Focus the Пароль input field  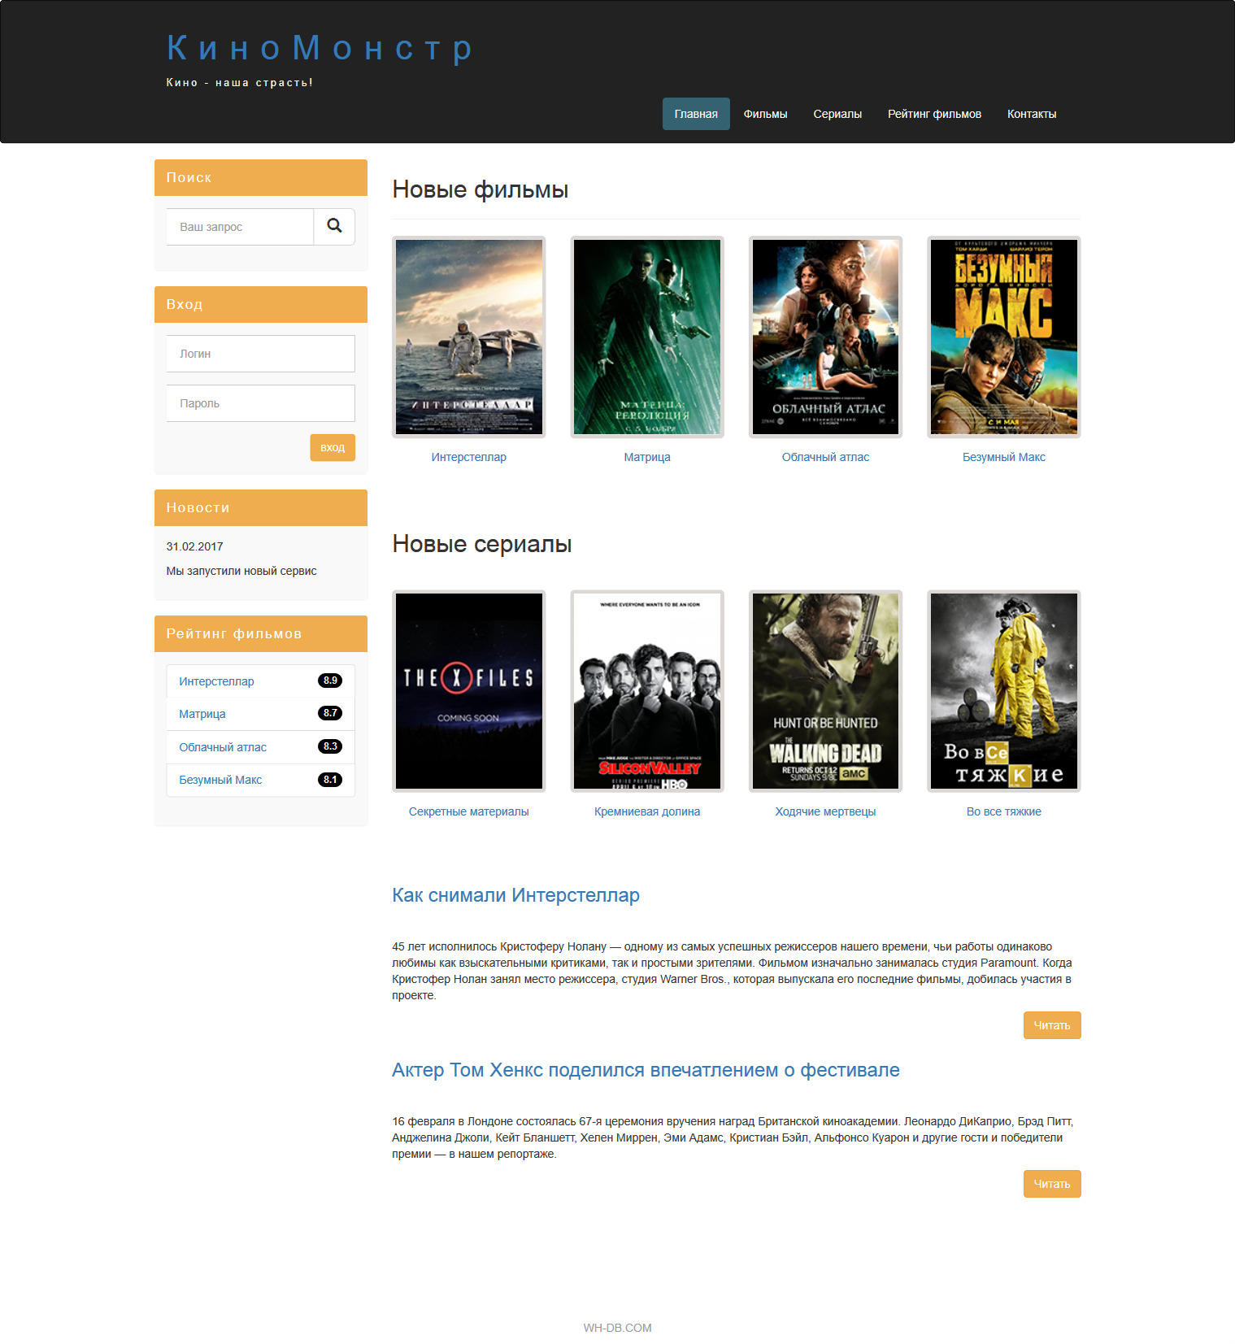pyautogui.click(x=261, y=403)
